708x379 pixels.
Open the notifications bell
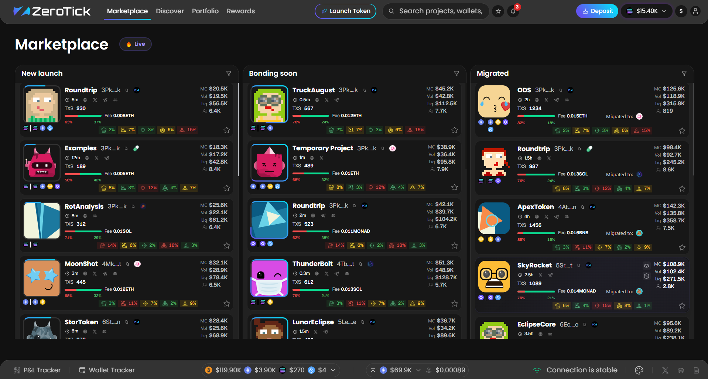click(x=513, y=11)
